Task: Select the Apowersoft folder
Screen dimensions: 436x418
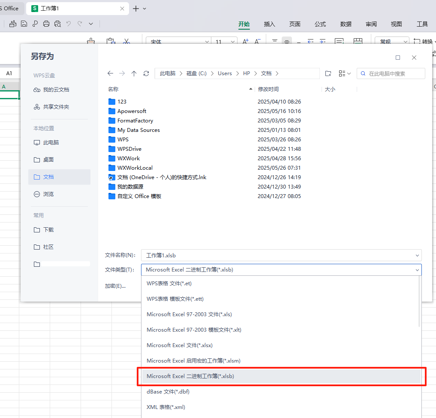Action: 132,111
